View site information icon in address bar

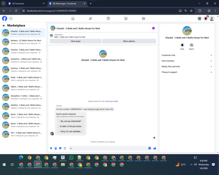[x=23, y=11]
